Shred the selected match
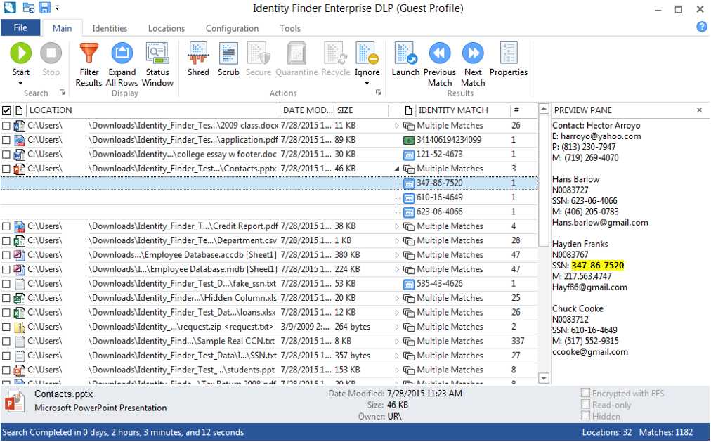The height and width of the screenshot is (442, 711). (198, 53)
